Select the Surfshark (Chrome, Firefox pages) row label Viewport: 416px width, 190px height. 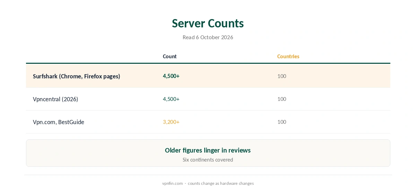pos(77,76)
